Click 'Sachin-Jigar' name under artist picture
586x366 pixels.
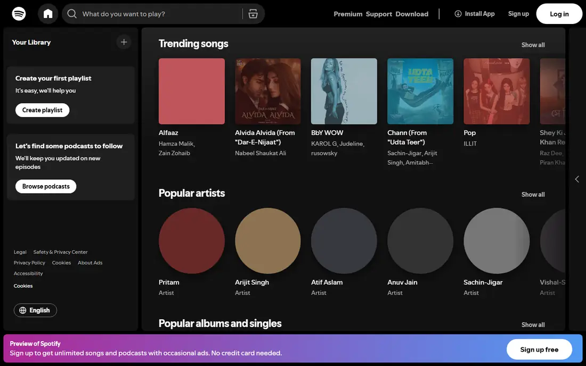(x=483, y=282)
